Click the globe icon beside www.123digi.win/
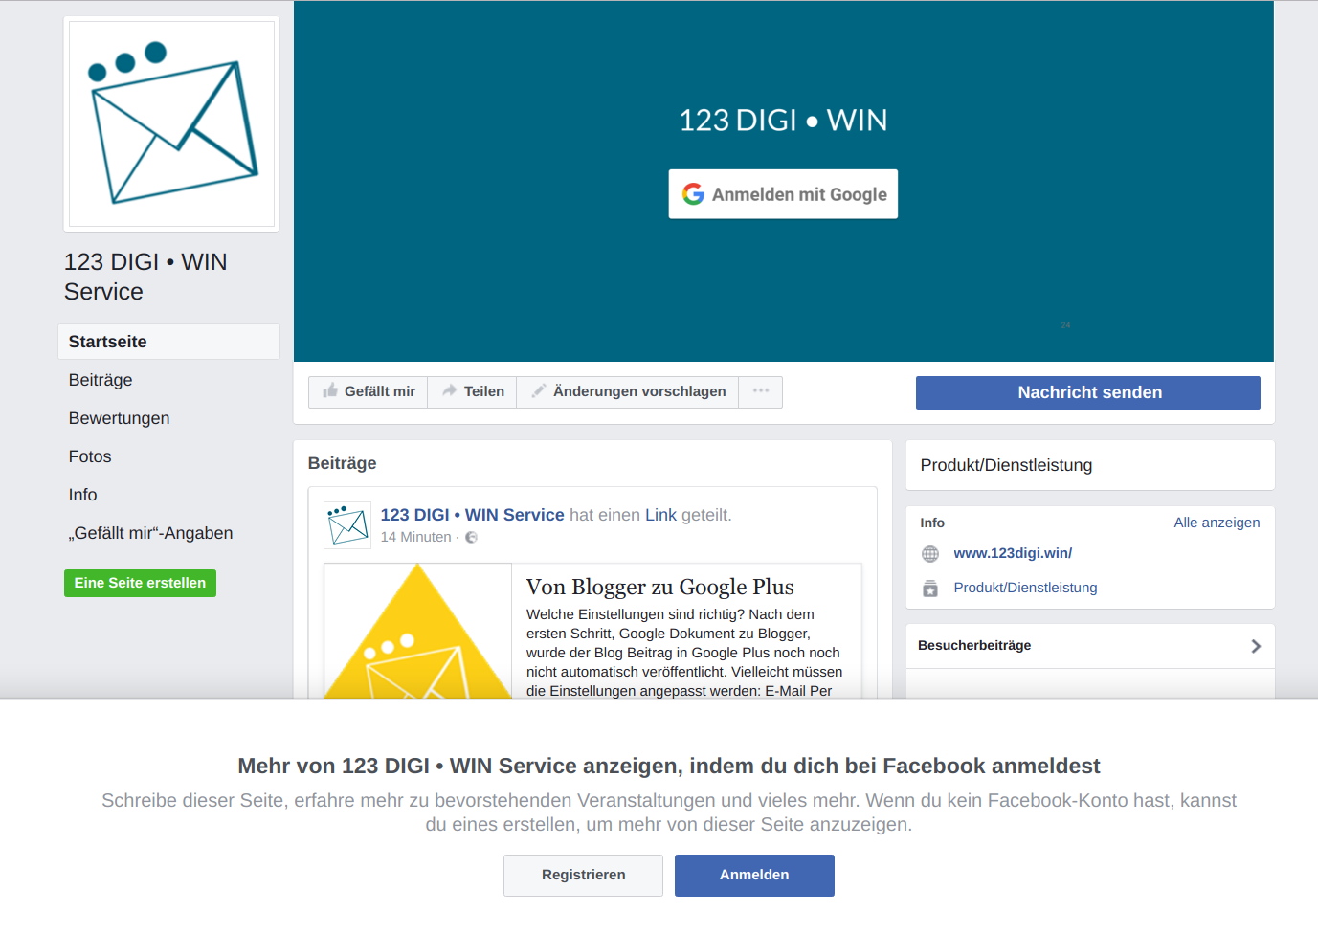1318x934 pixels. (x=930, y=554)
